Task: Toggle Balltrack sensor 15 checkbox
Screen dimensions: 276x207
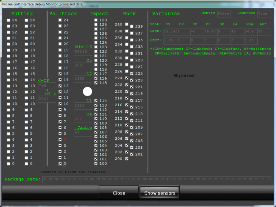Action: coord(60,74)
